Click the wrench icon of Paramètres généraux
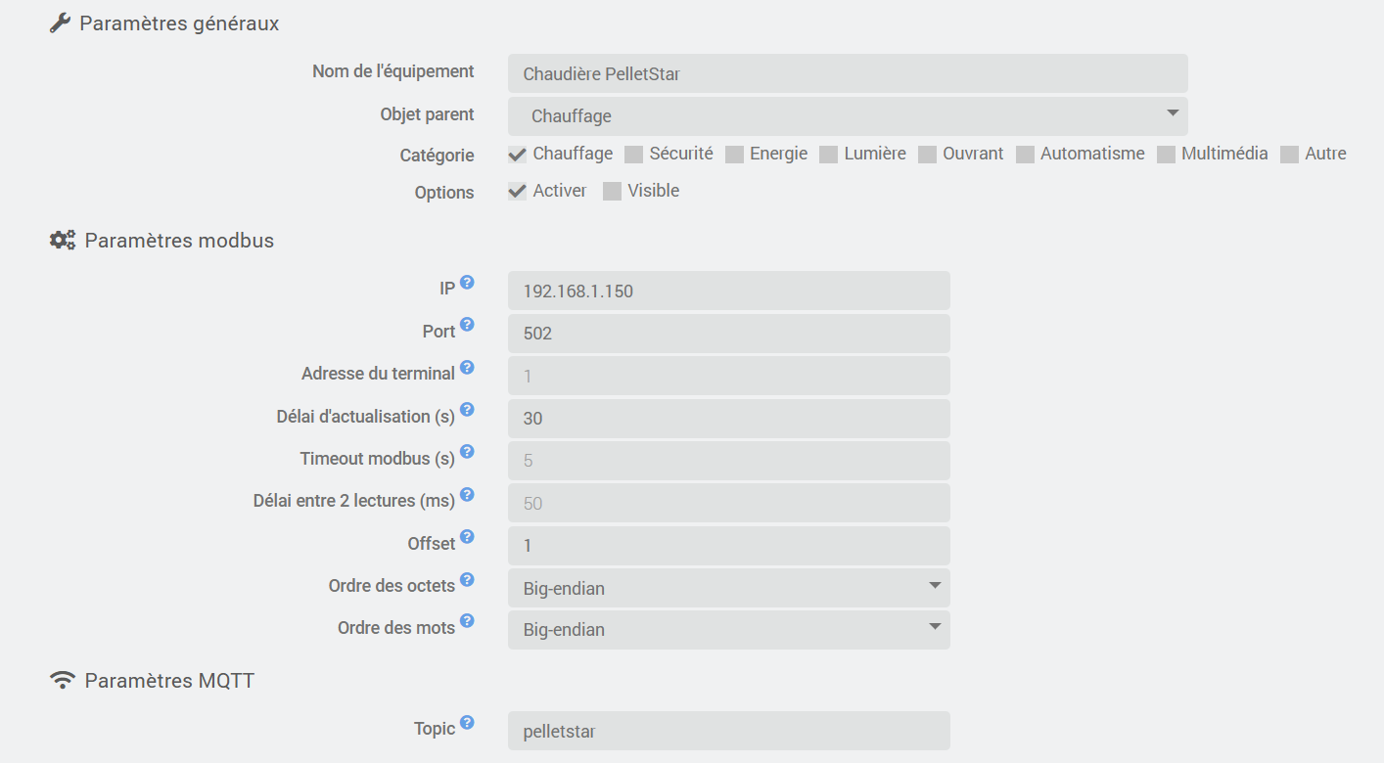This screenshot has width=1384, height=763. (x=60, y=22)
